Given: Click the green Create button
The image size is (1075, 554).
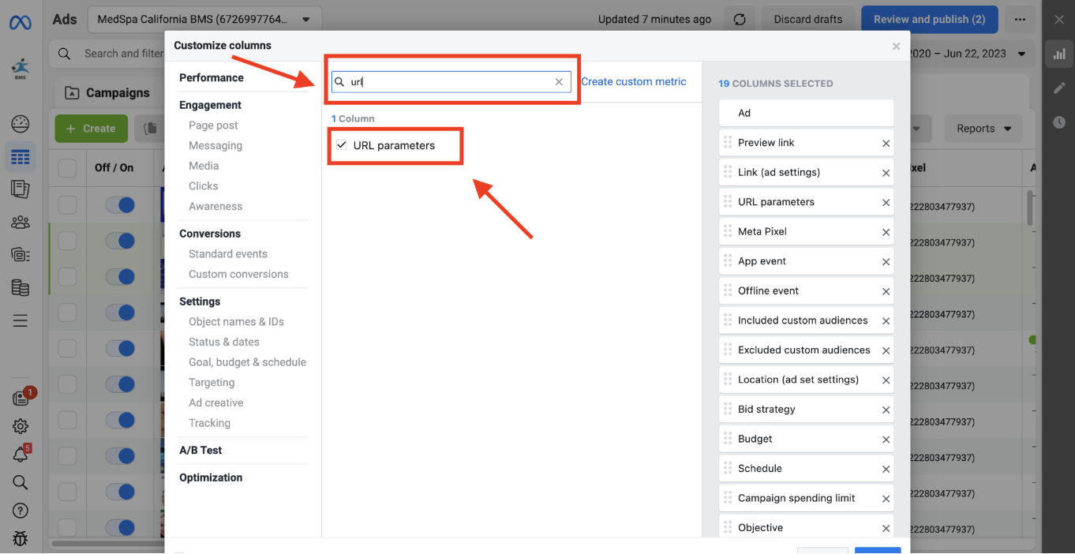Looking at the screenshot, I should (x=92, y=129).
